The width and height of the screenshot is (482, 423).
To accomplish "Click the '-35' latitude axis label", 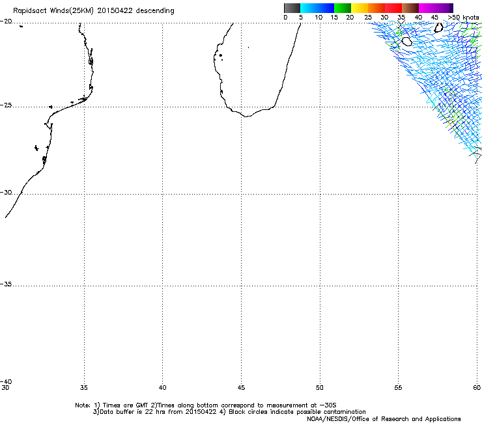I will click(x=6, y=284).
